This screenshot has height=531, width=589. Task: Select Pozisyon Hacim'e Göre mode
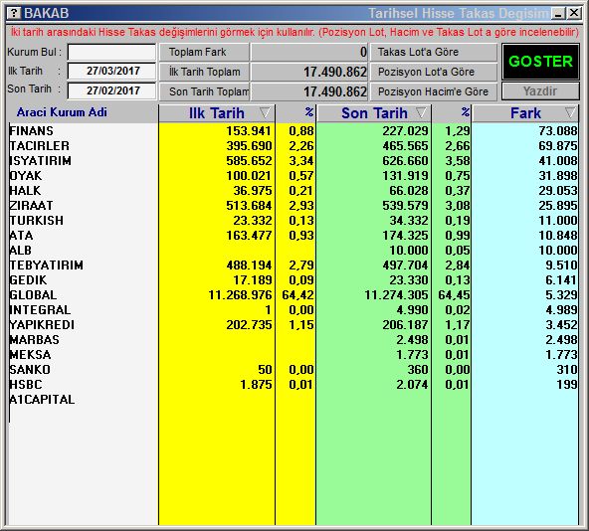tap(434, 91)
